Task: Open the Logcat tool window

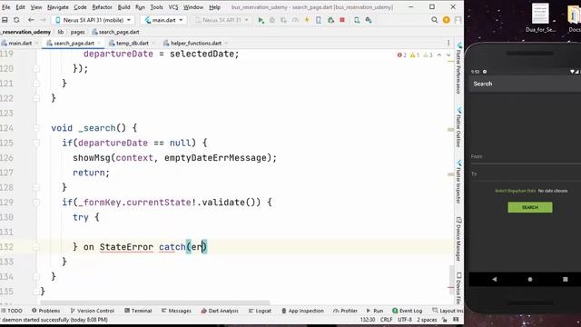Action: point(261,311)
